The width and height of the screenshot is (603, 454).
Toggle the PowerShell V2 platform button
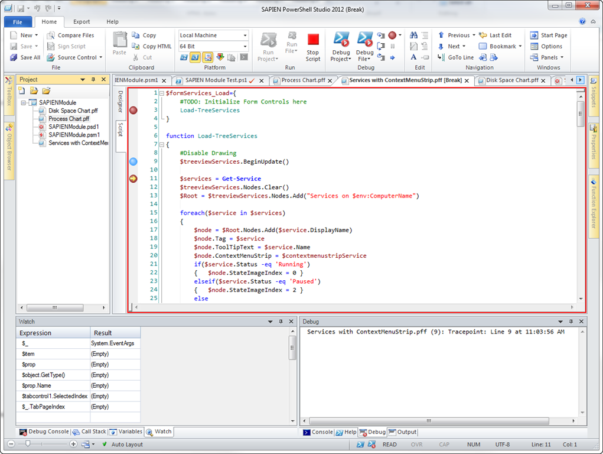pos(184,57)
